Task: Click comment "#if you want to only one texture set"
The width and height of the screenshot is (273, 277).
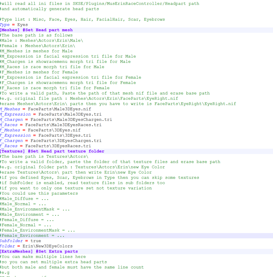Action: tap(76, 188)
